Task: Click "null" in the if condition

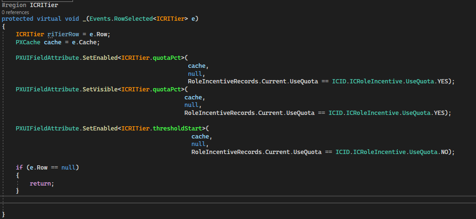Action: pyautogui.click(x=68, y=168)
